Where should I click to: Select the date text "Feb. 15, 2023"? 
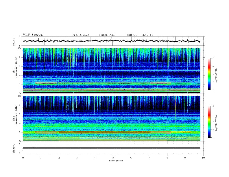pos(81,35)
